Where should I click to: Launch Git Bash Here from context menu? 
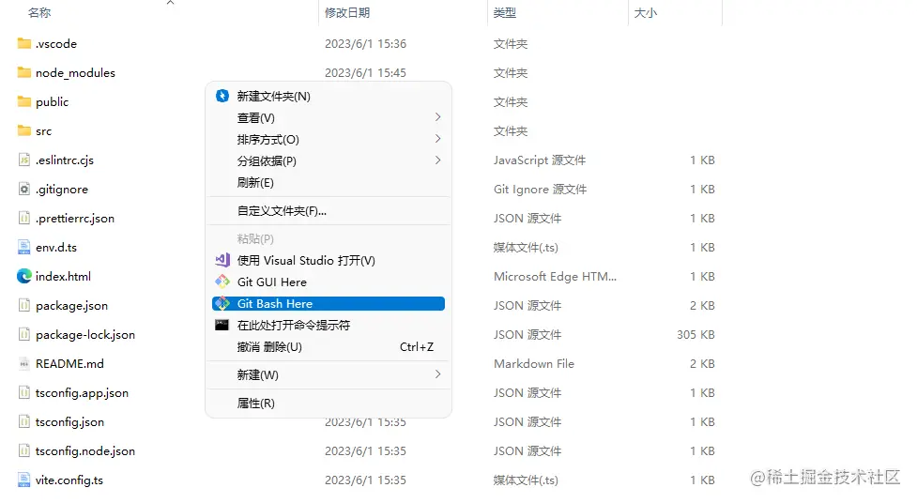pyautogui.click(x=329, y=303)
